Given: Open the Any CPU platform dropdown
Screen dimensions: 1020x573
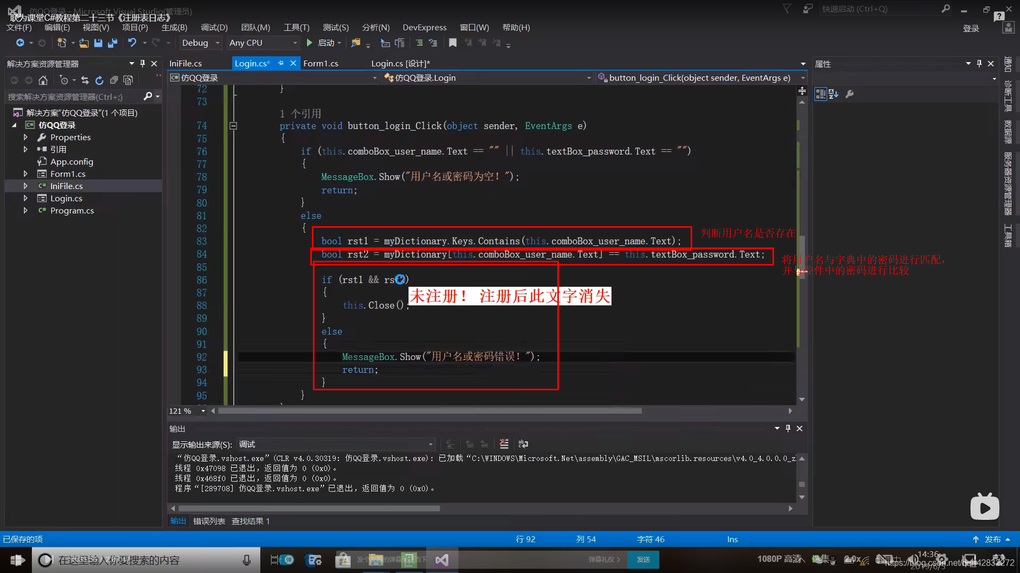Looking at the screenshot, I should (x=263, y=43).
